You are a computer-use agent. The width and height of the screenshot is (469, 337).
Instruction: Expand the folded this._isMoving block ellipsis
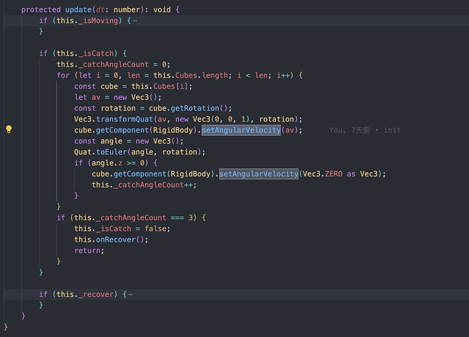(x=135, y=20)
